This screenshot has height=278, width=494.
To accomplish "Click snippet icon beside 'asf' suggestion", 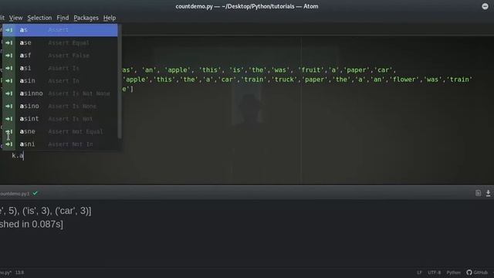I will 8,56.
